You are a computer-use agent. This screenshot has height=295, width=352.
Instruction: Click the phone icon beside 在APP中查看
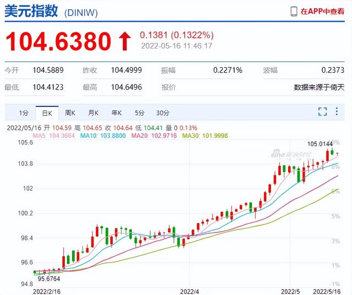pyautogui.click(x=294, y=11)
